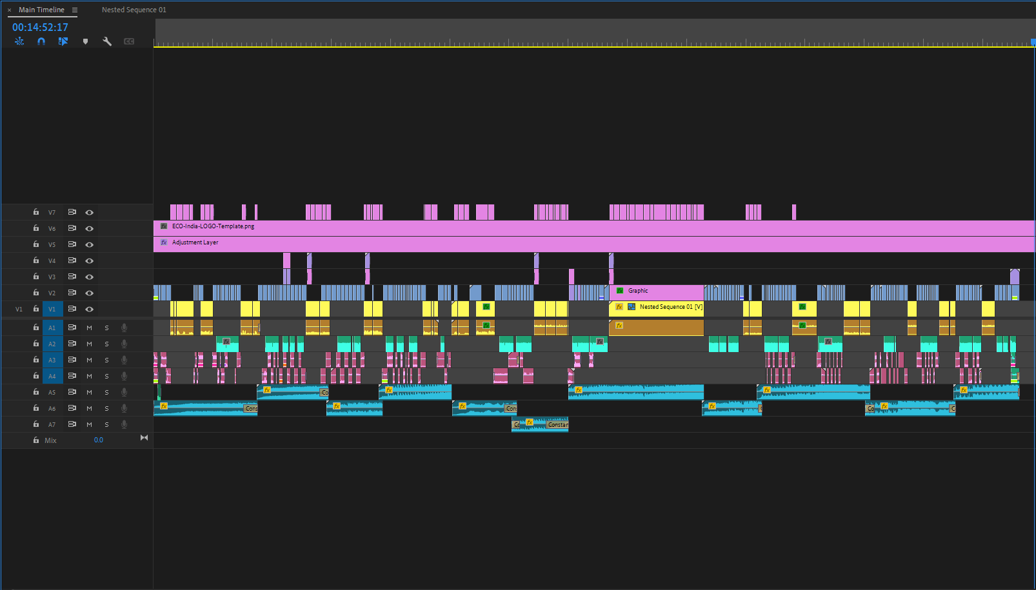Click the collapse icon beside the Mix track
The height and width of the screenshot is (590, 1036).
(x=144, y=438)
